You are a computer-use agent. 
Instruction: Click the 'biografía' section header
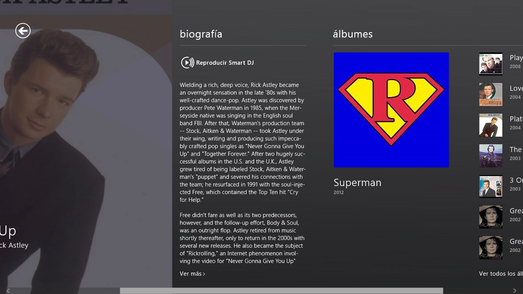click(x=201, y=34)
